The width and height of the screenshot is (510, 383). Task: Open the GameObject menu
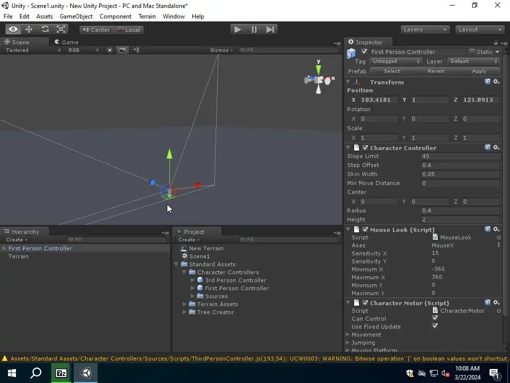(x=76, y=16)
